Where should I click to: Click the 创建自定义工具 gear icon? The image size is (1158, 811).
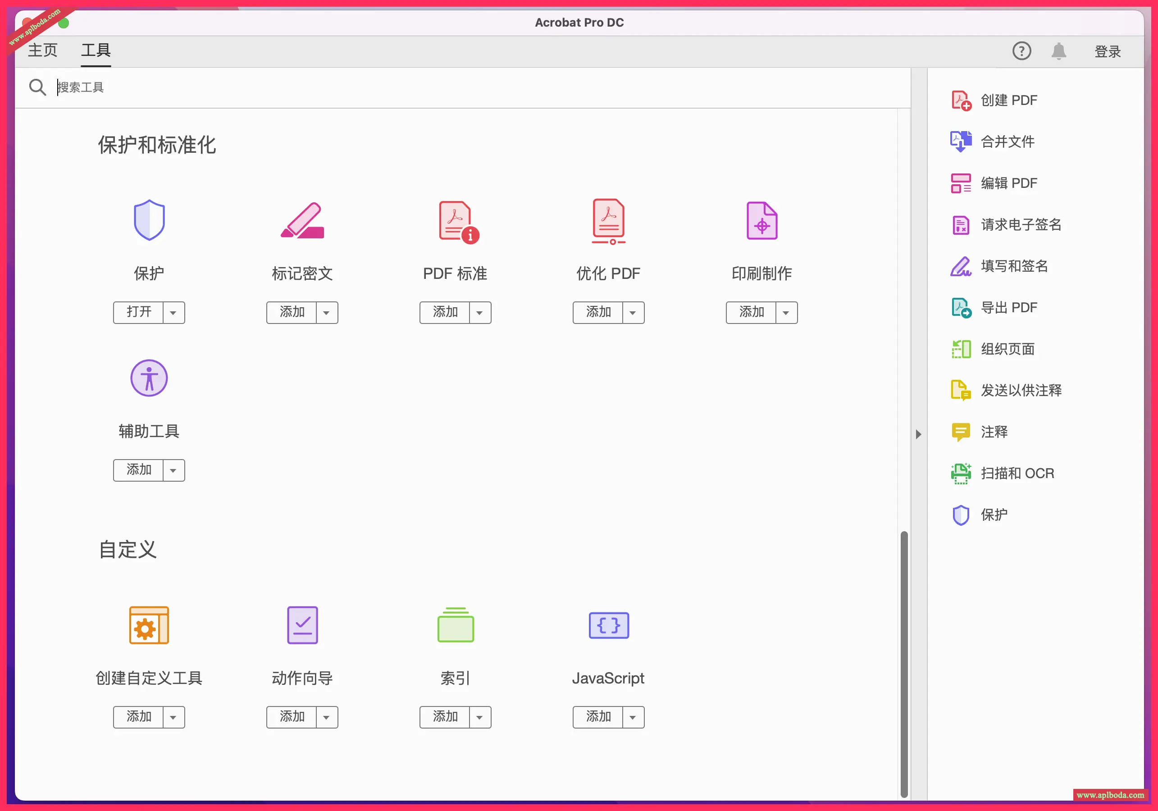point(149,625)
